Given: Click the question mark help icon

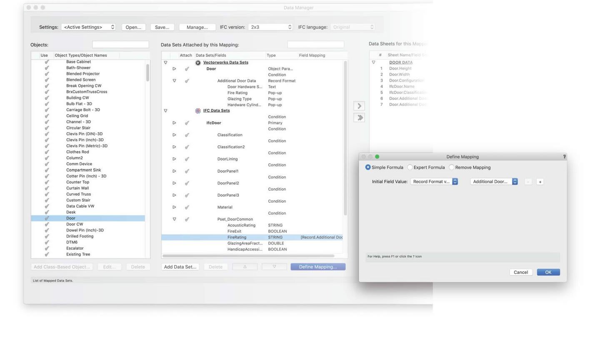Looking at the screenshot, I should [564, 157].
